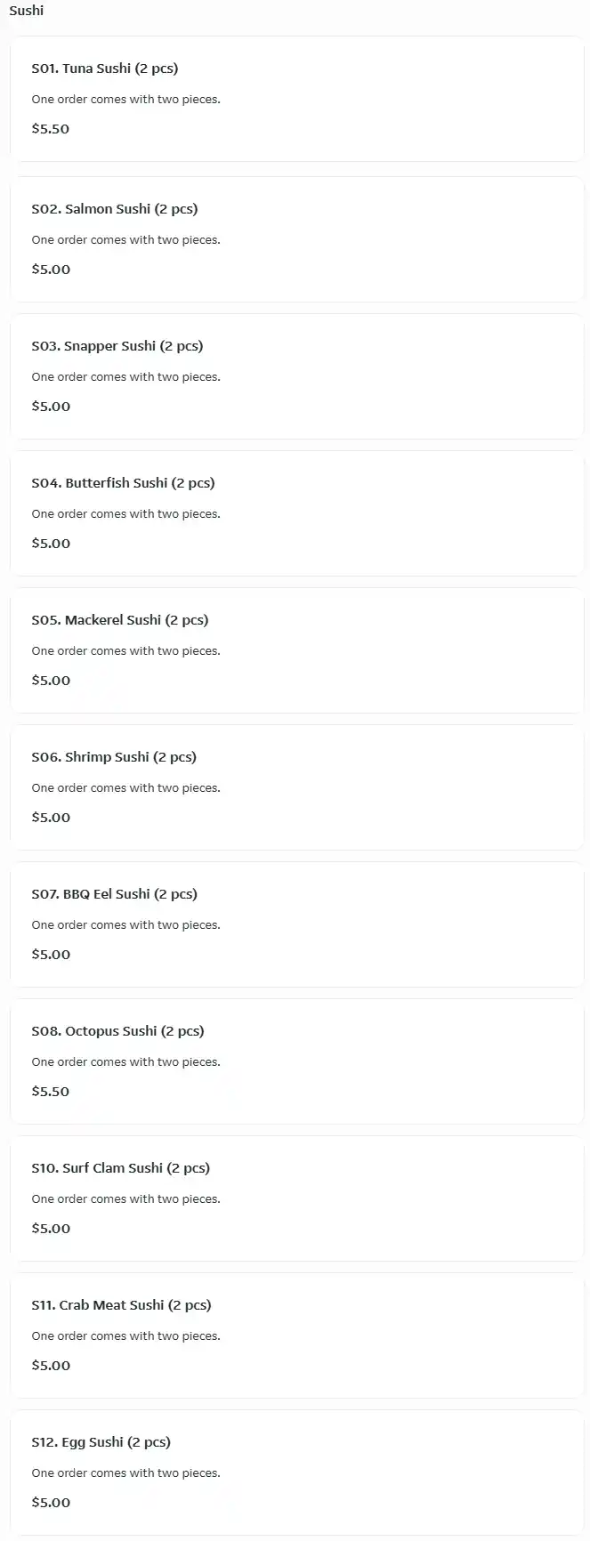Click the Egg Sushi $5.00 price
This screenshot has width=590, height=1541.
click(51, 1503)
